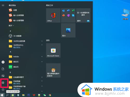Open WeChat from the taskbar
Screen dimensions: 130x97
coord(44,95)
